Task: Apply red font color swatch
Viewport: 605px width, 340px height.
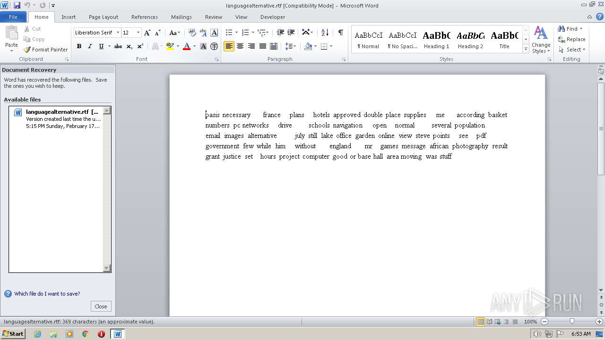Action: pos(187,46)
